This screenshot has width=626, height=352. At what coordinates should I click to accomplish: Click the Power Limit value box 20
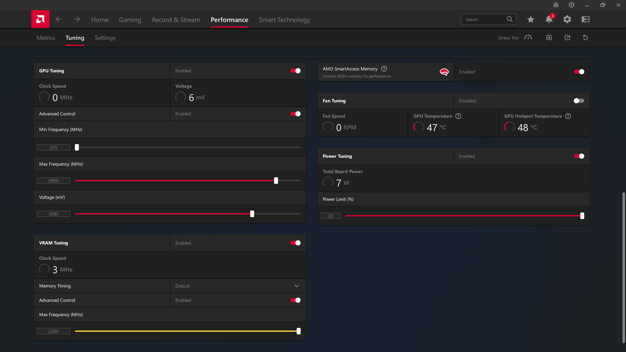330,216
